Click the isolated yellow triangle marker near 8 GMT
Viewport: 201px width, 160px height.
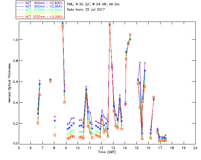click(55, 132)
